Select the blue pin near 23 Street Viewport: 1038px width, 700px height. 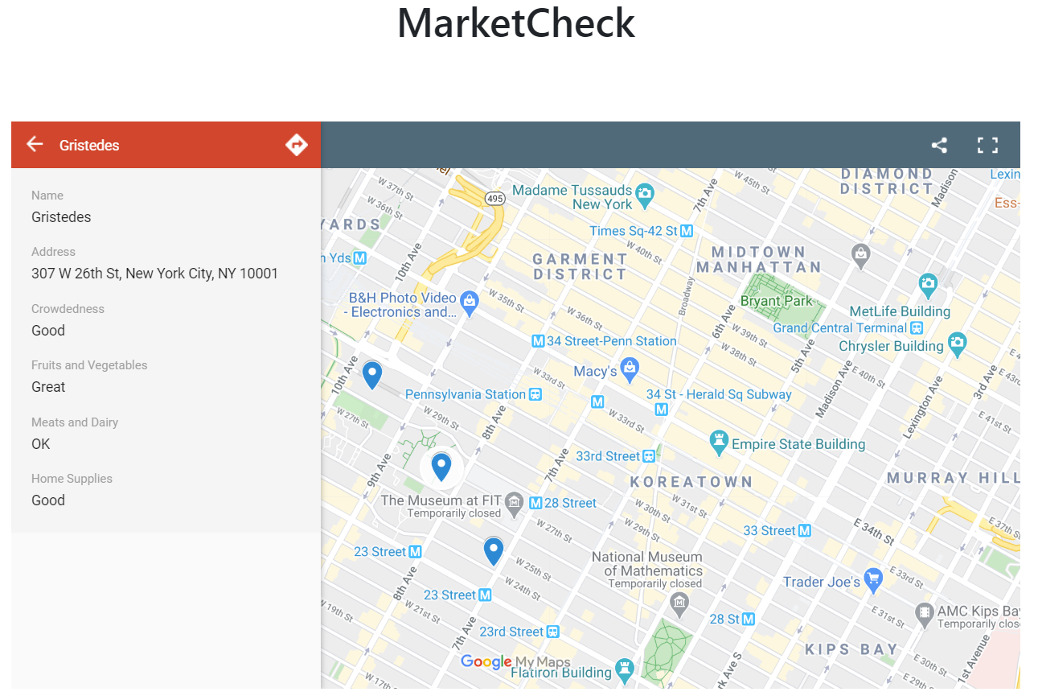493,550
